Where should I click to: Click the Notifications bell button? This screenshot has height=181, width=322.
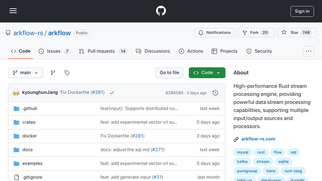(214, 33)
